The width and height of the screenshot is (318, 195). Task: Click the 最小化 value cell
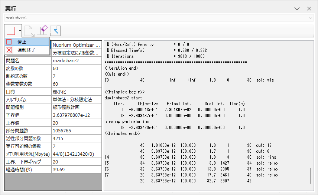pos(77,92)
